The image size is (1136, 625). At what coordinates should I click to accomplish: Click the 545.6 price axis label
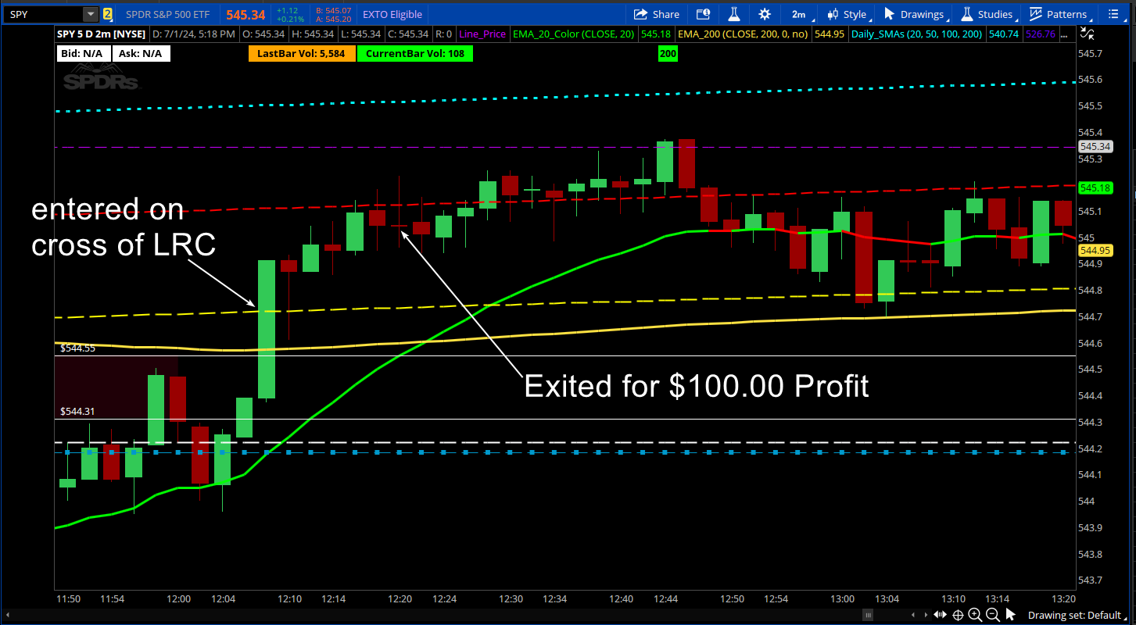coord(1090,80)
